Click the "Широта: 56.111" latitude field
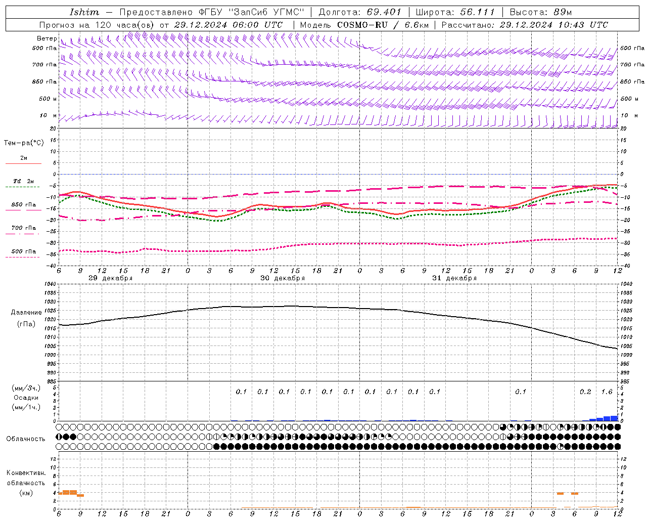The image size is (647, 518). [455, 12]
